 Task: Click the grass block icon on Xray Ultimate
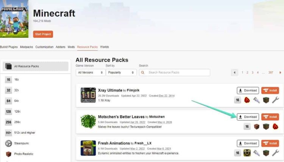click(266, 100)
